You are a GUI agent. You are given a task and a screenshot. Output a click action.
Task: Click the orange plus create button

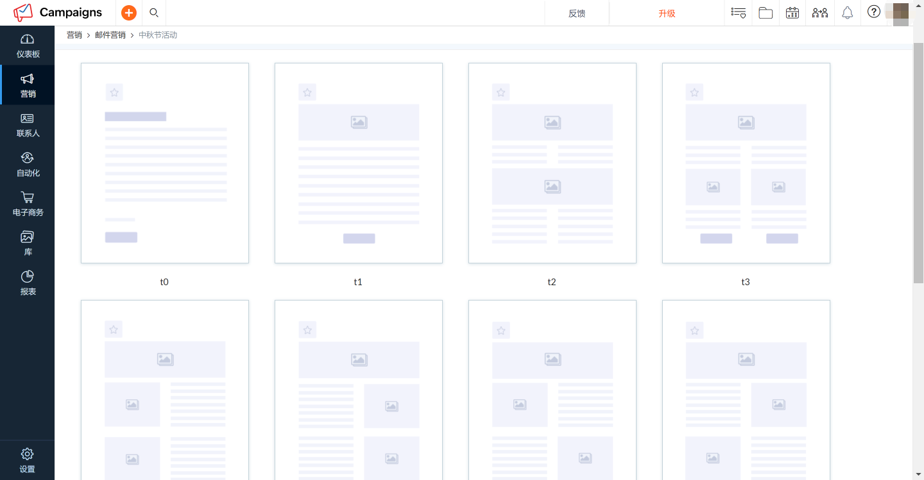click(129, 12)
